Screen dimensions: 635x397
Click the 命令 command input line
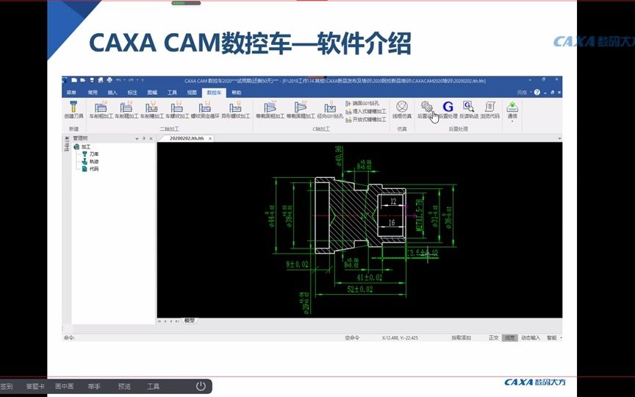(x=203, y=337)
